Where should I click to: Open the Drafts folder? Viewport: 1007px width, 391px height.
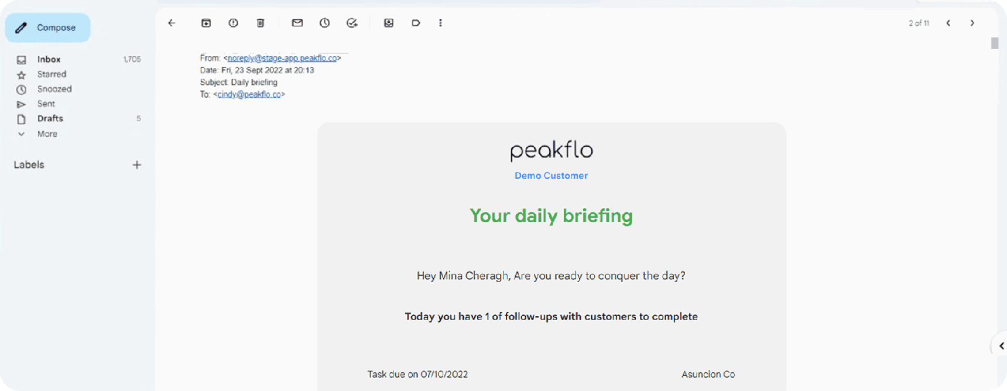click(x=50, y=118)
